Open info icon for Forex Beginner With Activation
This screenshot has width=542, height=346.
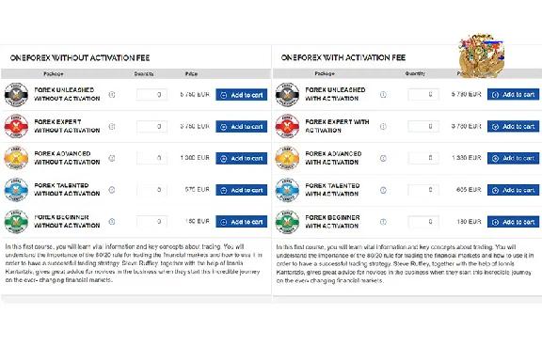click(383, 222)
